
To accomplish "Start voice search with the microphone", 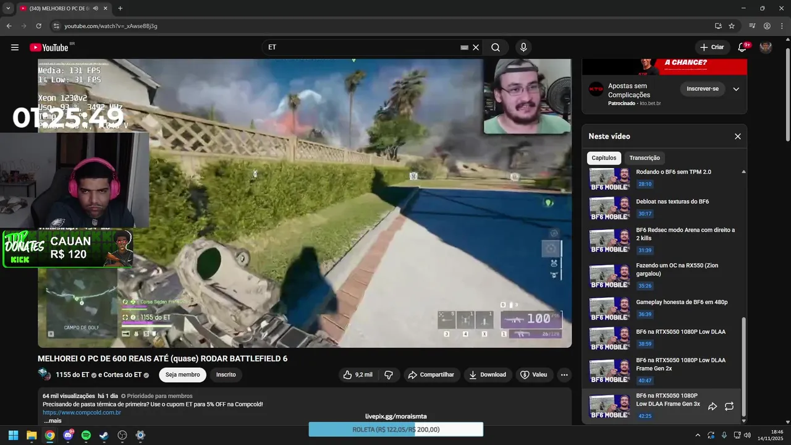I will click(x=523, y=48).
